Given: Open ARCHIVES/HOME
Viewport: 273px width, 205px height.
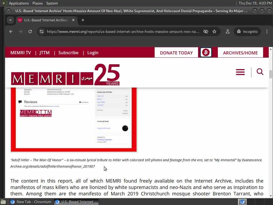Looking at the screenshot, I should point(240,53).
